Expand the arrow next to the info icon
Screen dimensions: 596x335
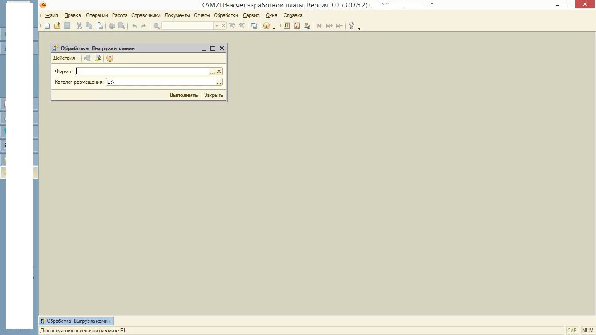coord(274,28)
